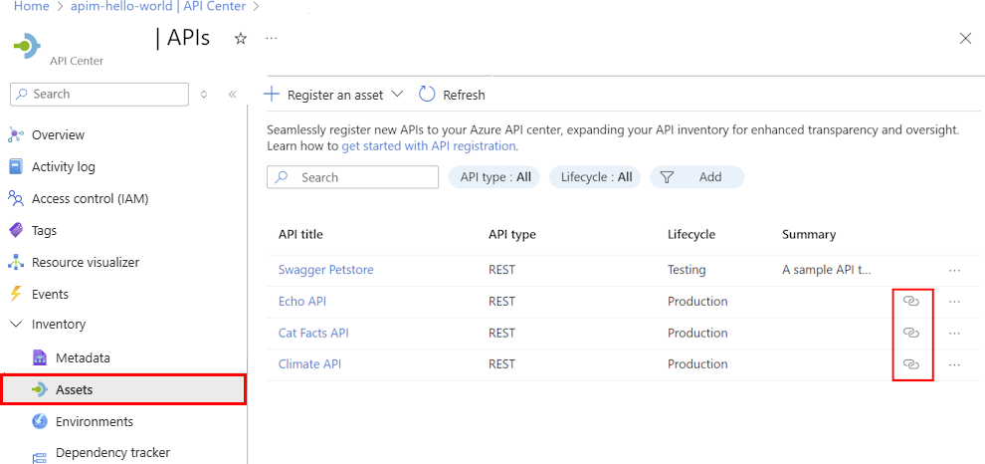This screenshot has width=985, height=464.
Task: Click the circular Refresh icon
Action: click(x=427, y=95)
